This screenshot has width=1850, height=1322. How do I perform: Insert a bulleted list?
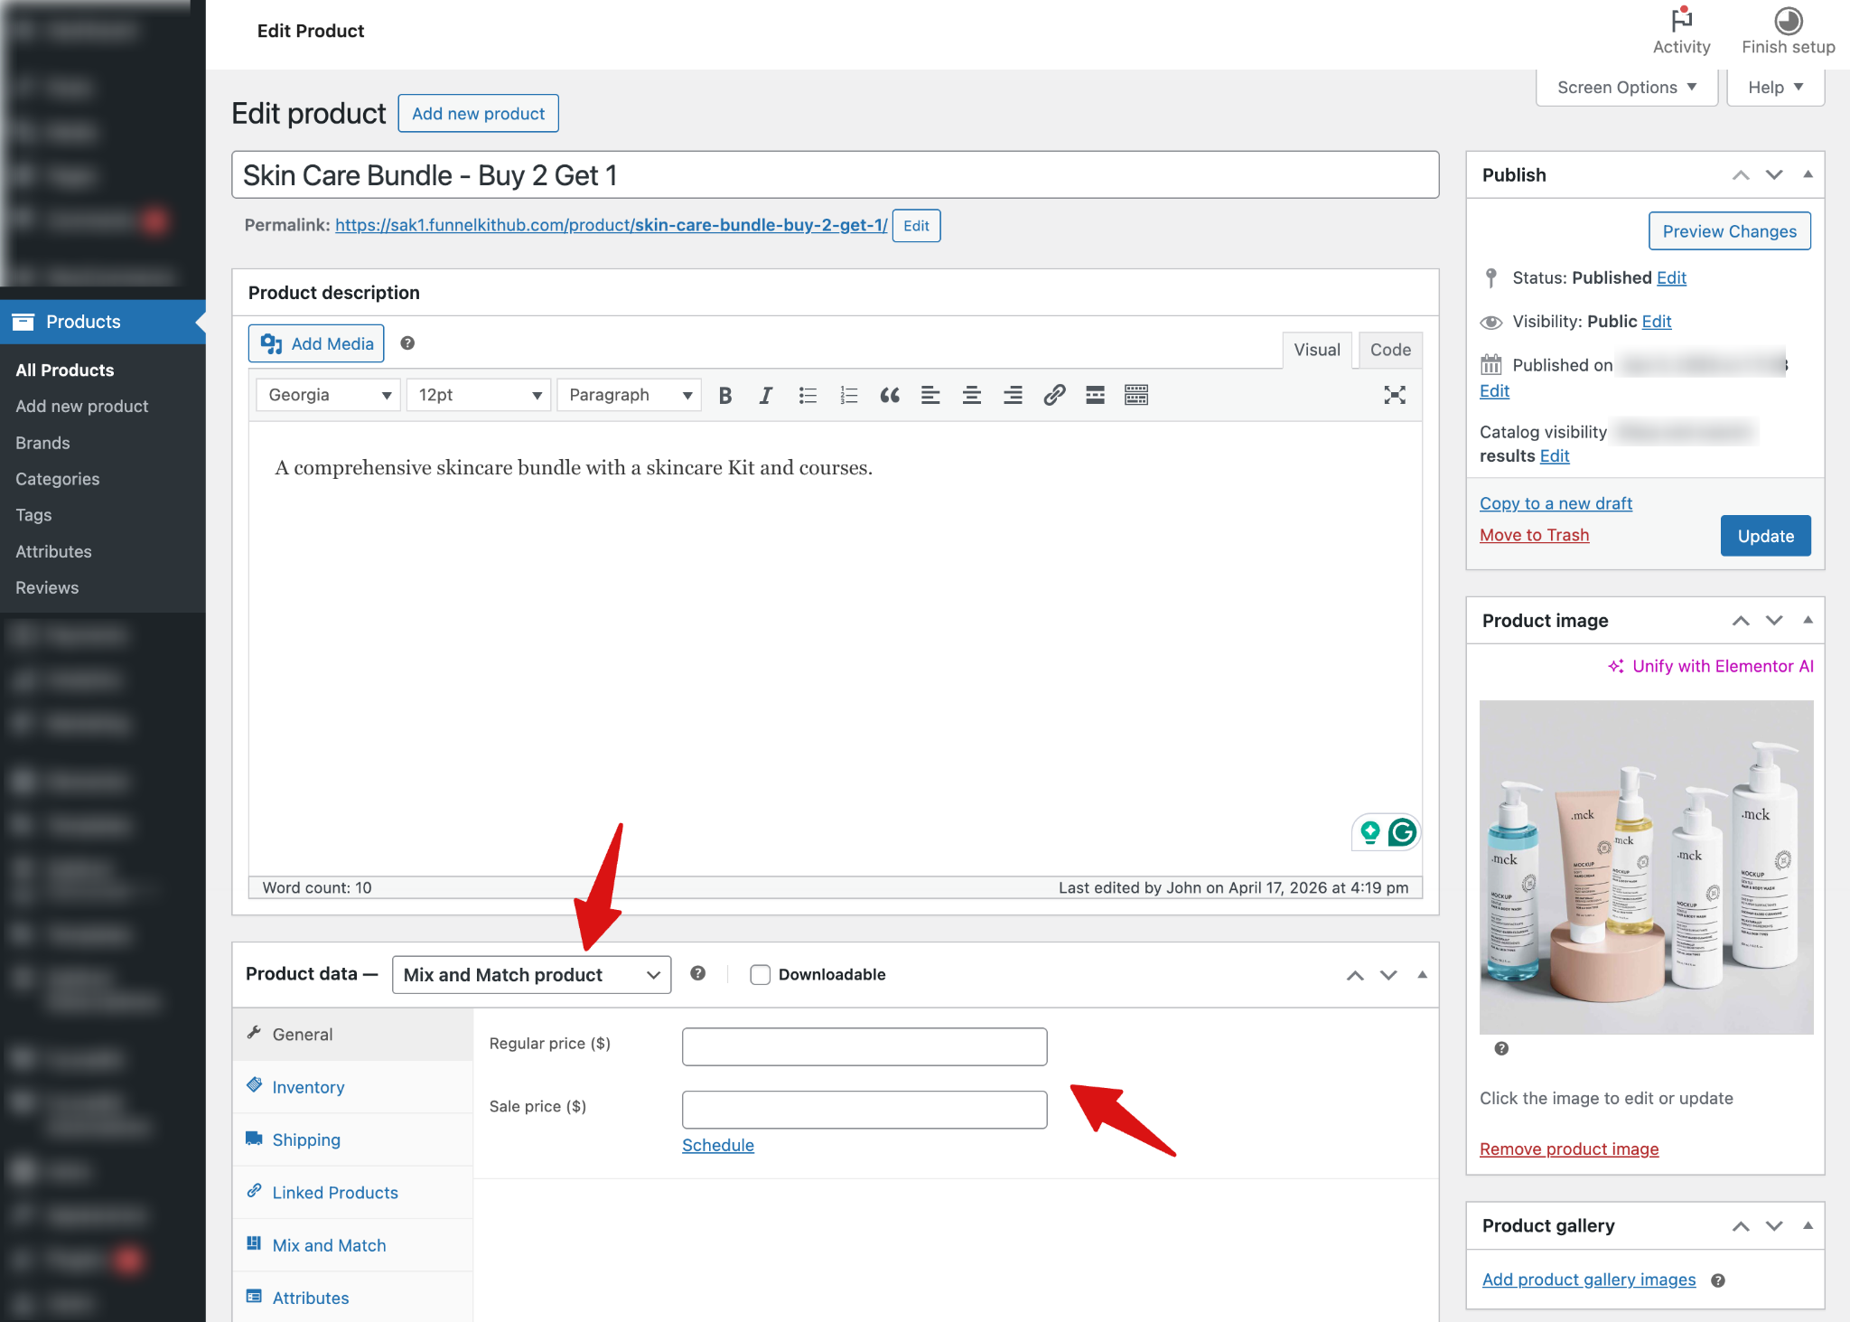[807, 395]
